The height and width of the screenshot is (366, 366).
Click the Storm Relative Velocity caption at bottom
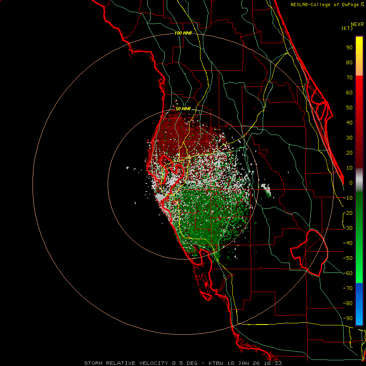click(x=183, y=363)
